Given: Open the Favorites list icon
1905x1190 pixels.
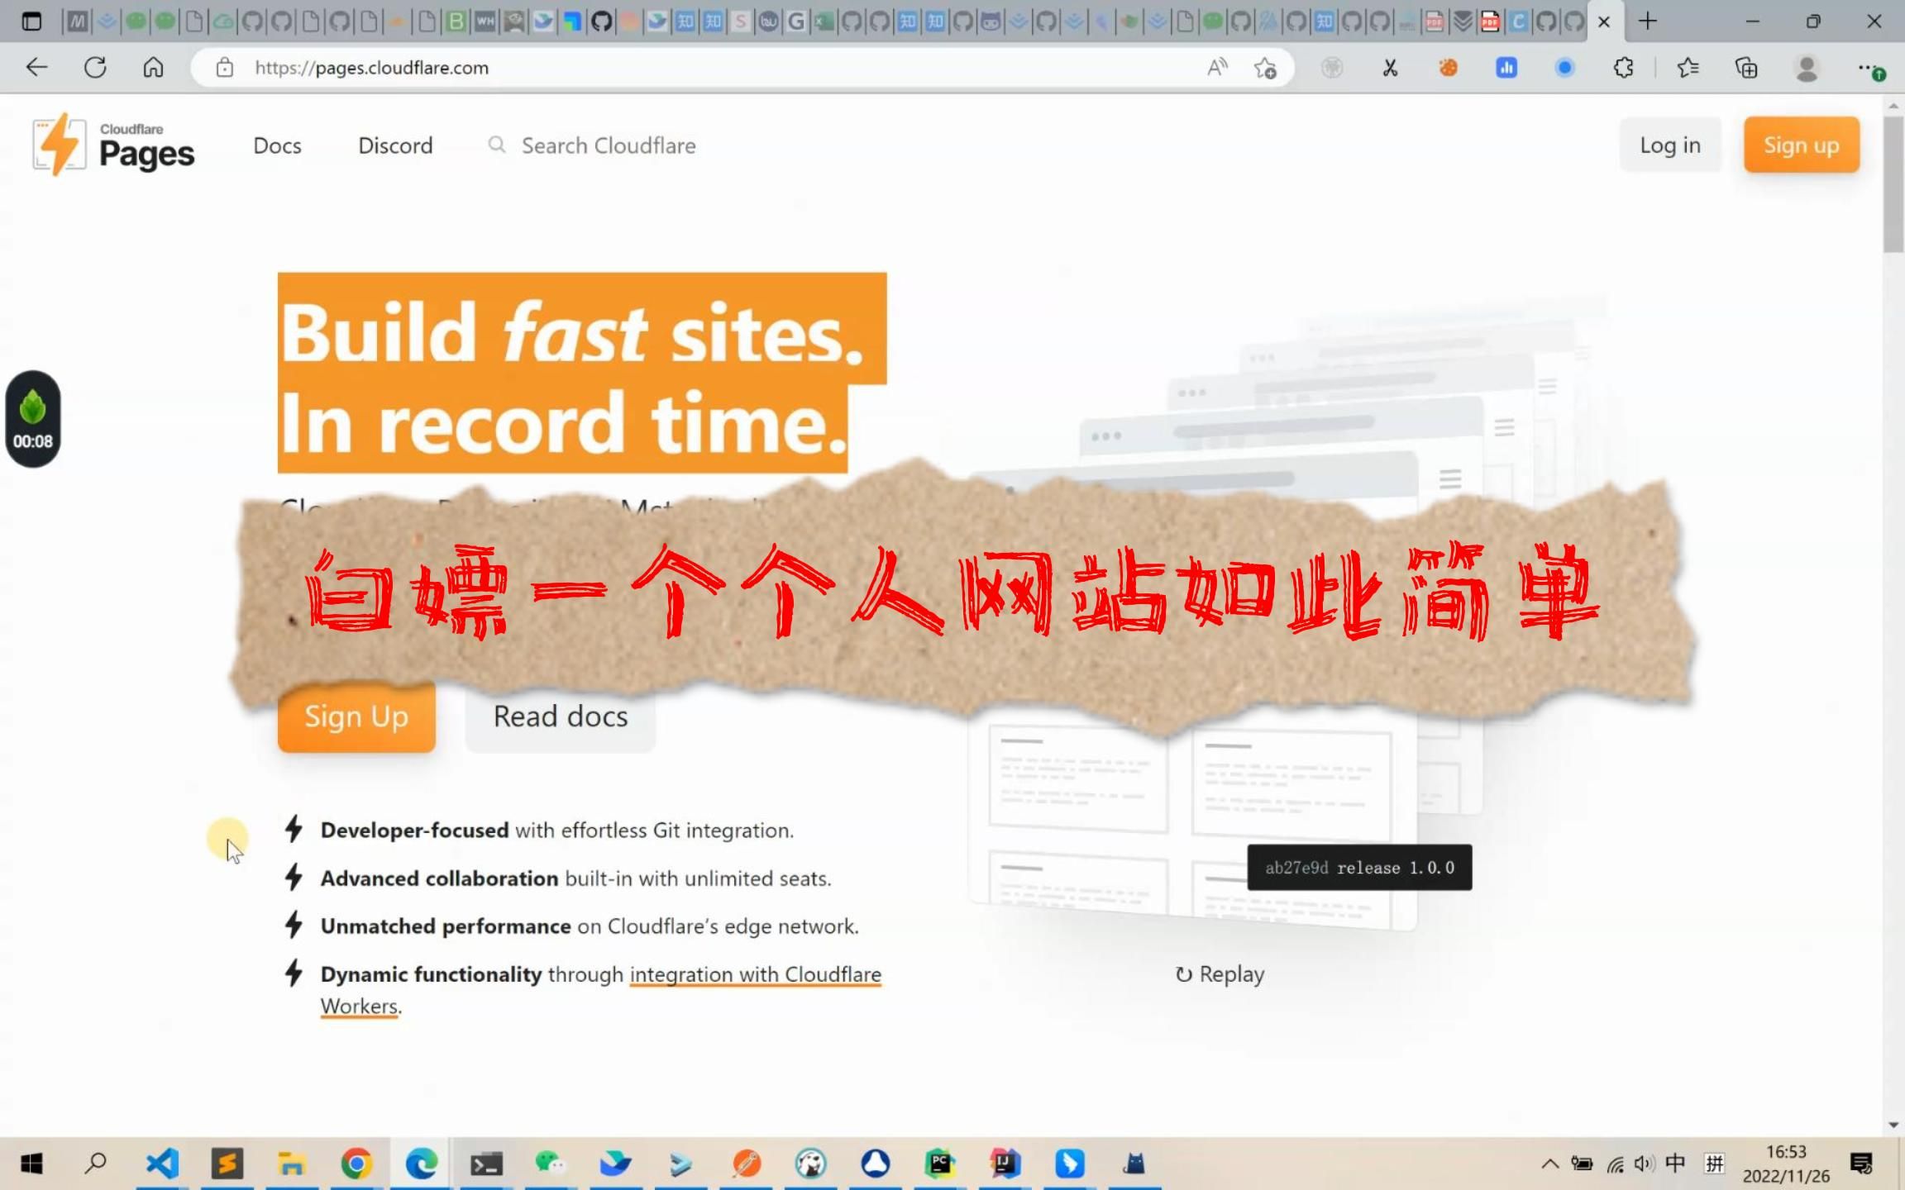Looking at the screenshot, I should (1688, 68).
